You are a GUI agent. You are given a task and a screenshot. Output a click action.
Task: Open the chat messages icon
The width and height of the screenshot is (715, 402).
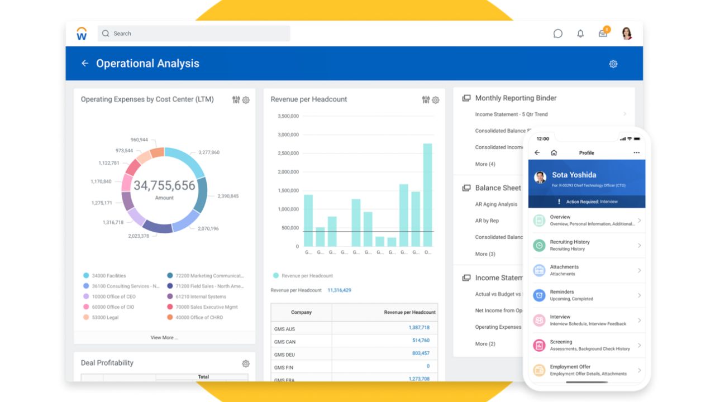coord(557,33)
